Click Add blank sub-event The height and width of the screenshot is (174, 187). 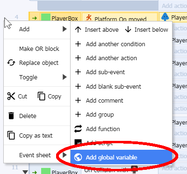click(114, 86)
